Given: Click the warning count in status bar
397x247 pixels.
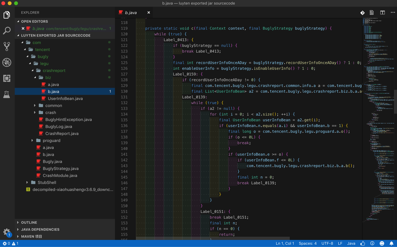Looking at the screenshot, I should [x=15, y=243].
